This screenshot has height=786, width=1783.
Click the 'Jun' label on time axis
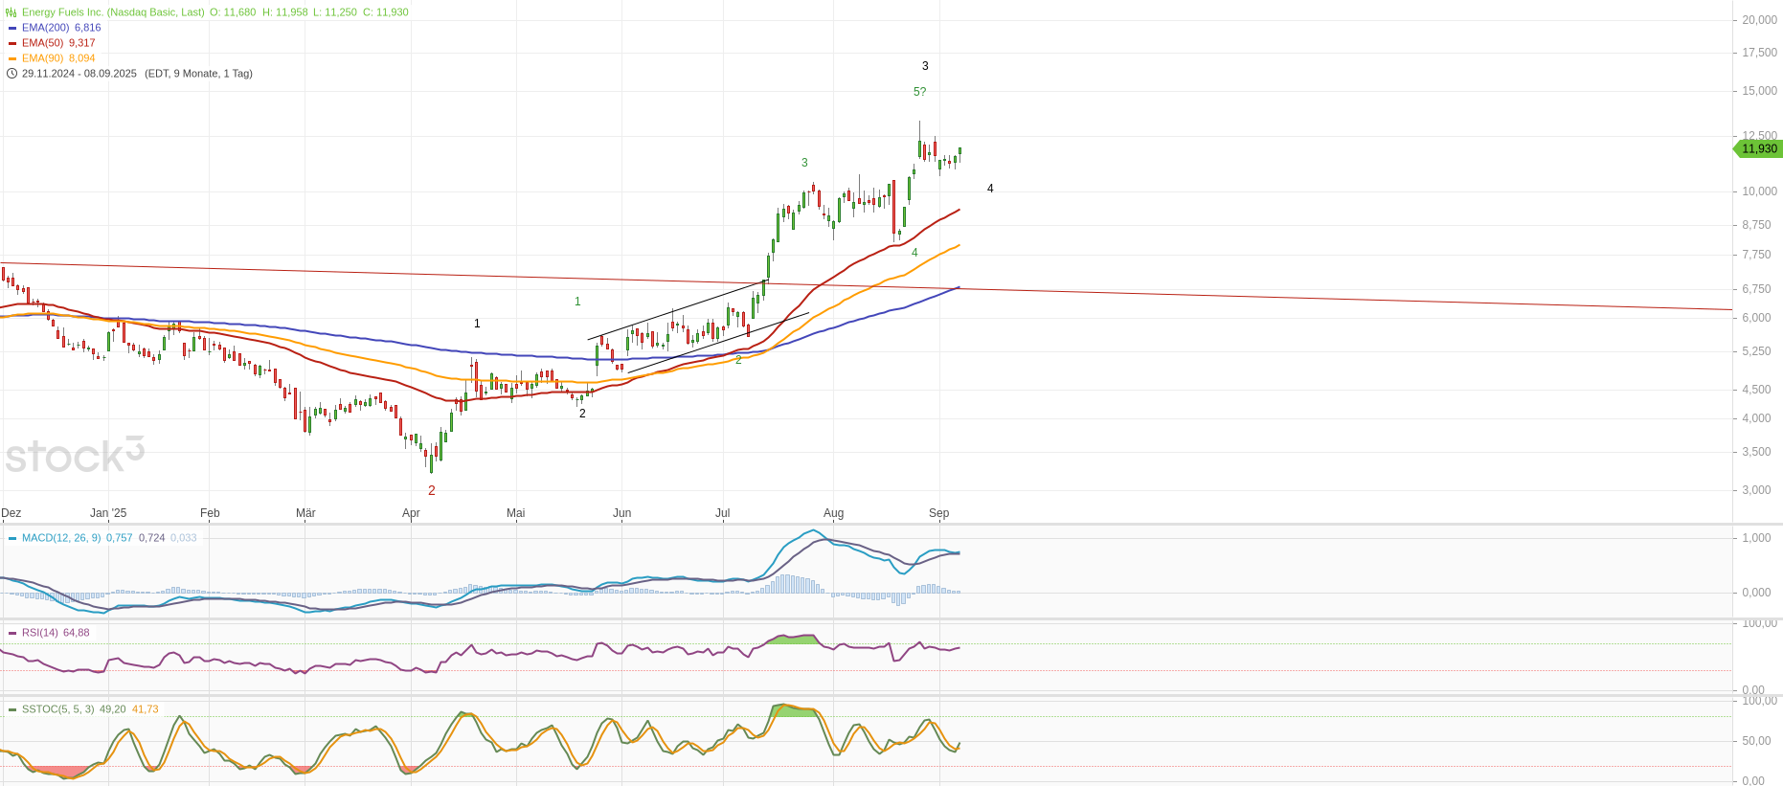[621, 513]
